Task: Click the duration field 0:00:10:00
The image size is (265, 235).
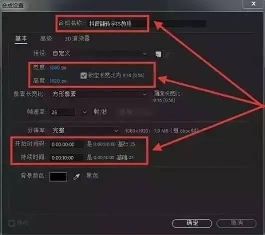Action: [x=67, y=157]
